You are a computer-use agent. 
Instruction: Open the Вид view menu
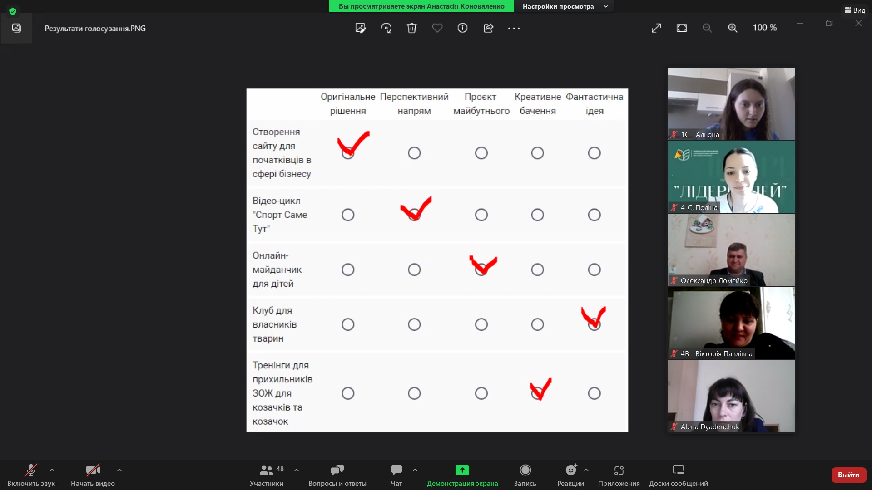pos(855,10)
